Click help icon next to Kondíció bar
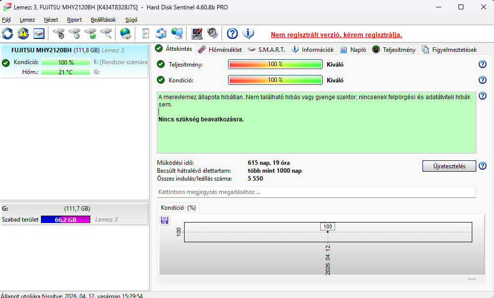This screenshot has height=298, width=494. pyautogui.click(x=482, y=80)
